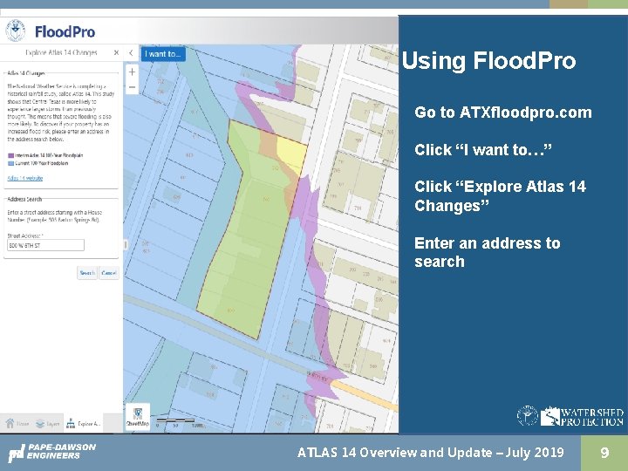Screen dimensions: 628x471
Task: Click the map scale bar
Action: coord(179,422)
